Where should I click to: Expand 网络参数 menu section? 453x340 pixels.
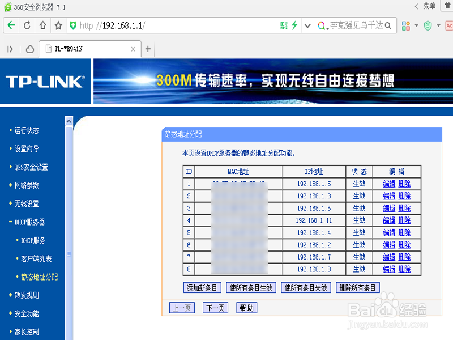pyautogui.click(x=27, y=185)
